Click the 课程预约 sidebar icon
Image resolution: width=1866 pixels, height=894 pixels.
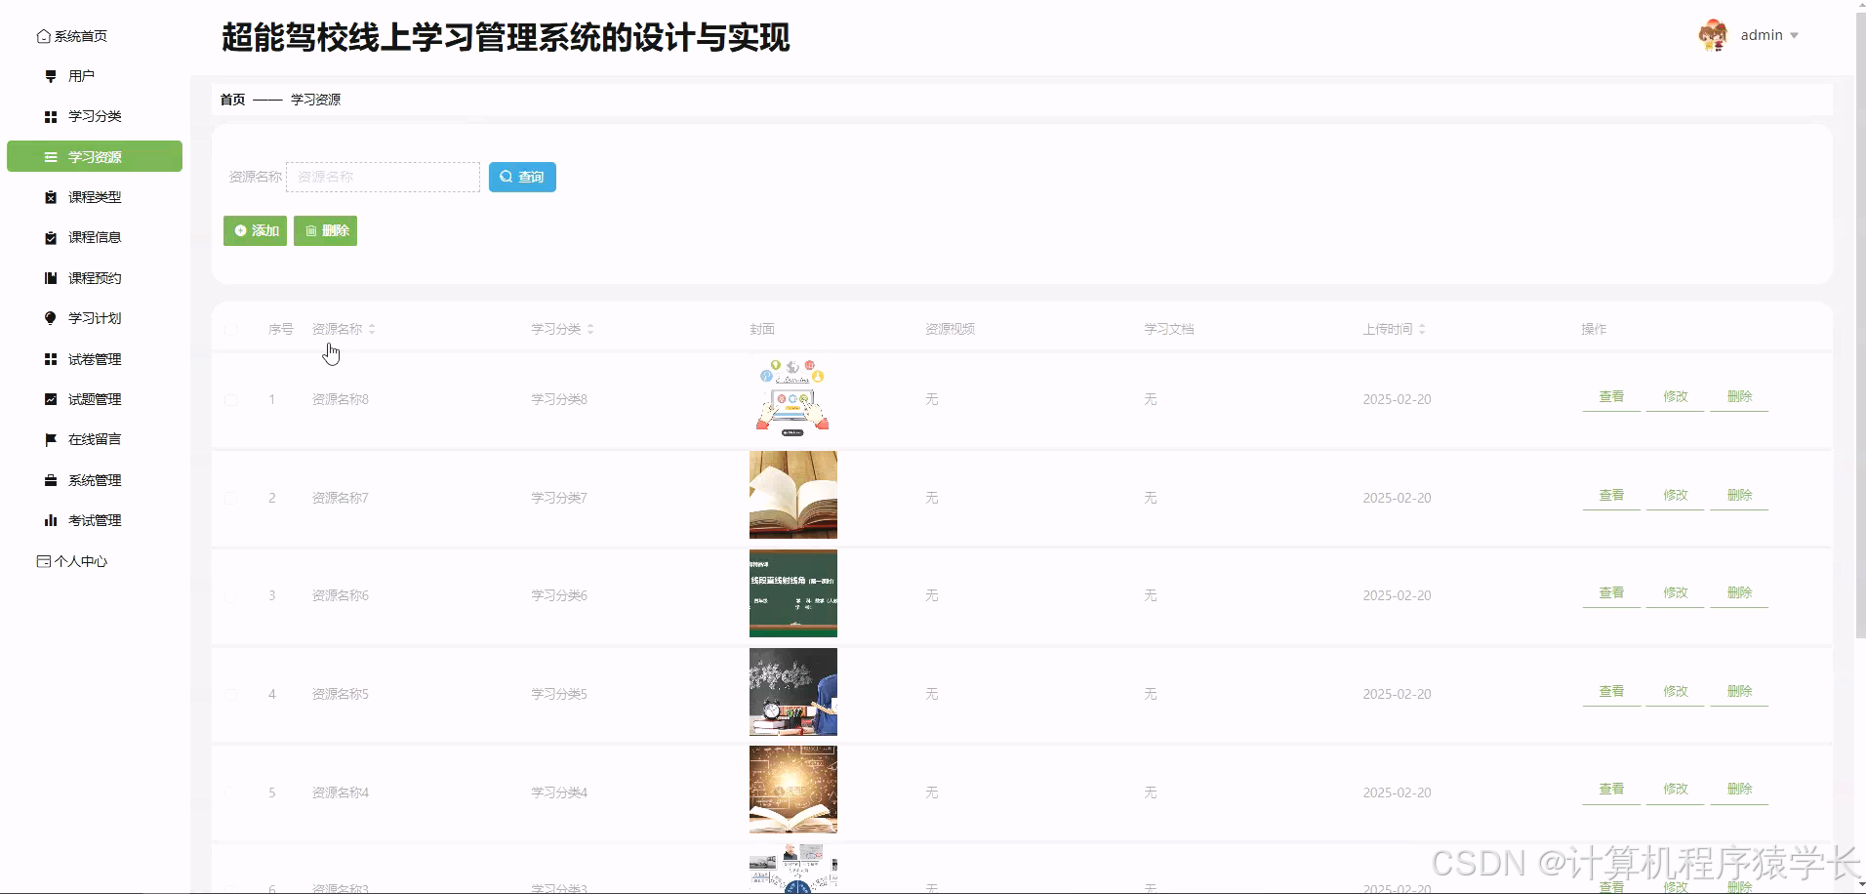[51, 278]
